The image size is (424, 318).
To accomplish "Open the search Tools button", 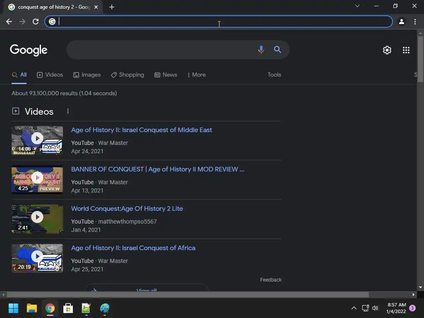I will 274,75.
